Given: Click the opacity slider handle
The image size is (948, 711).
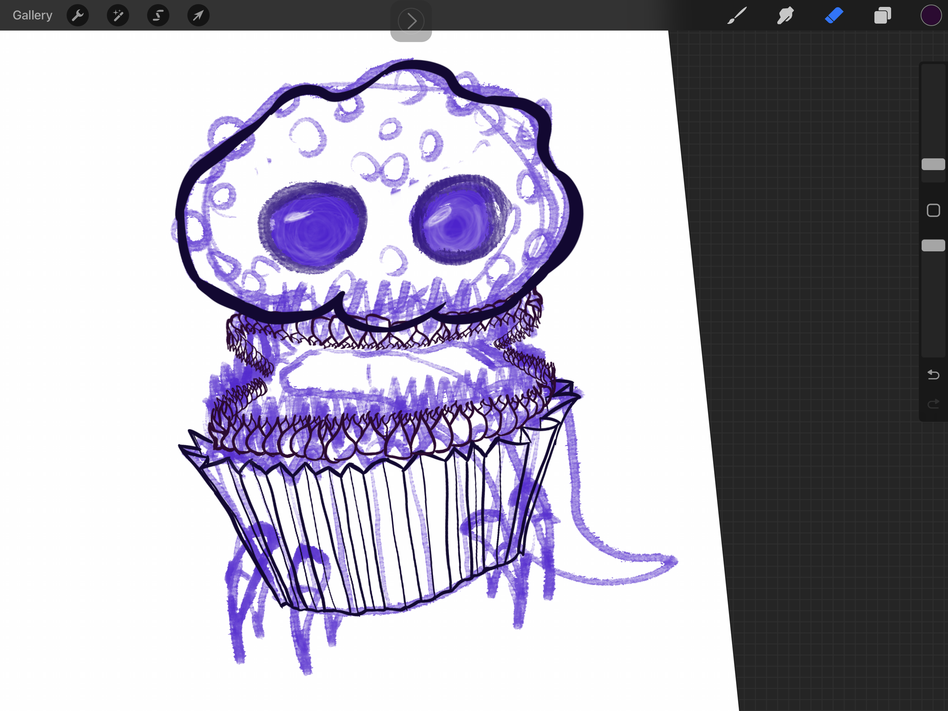Looking at the screenshot, I should (933, 245).
